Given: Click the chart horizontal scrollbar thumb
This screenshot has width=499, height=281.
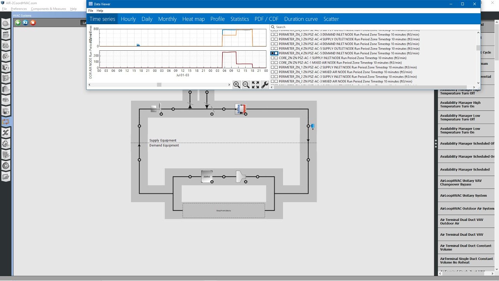Looking at the screenshot, I should click(159, 85).
